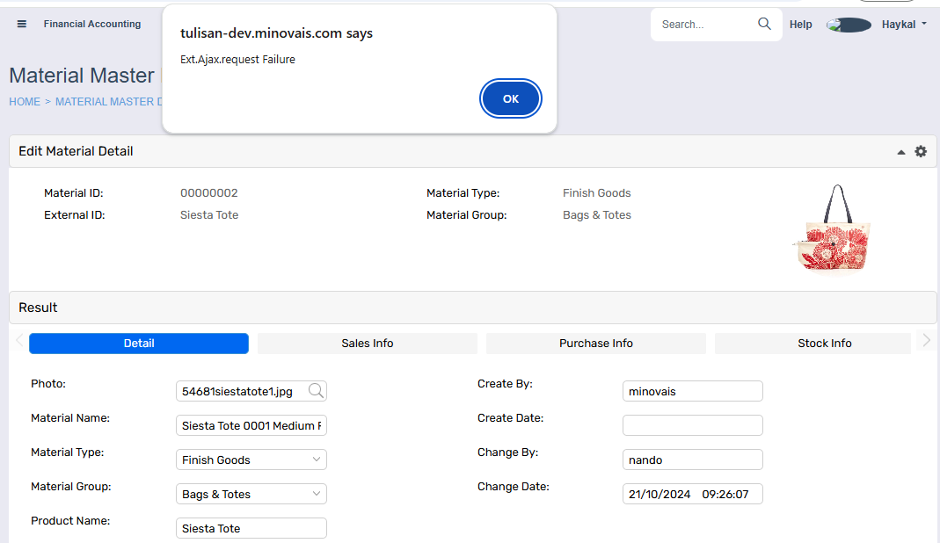Viewport: 940px width, 543px height.
Task: Click inside the Product Name field
Action: [251, 527]
